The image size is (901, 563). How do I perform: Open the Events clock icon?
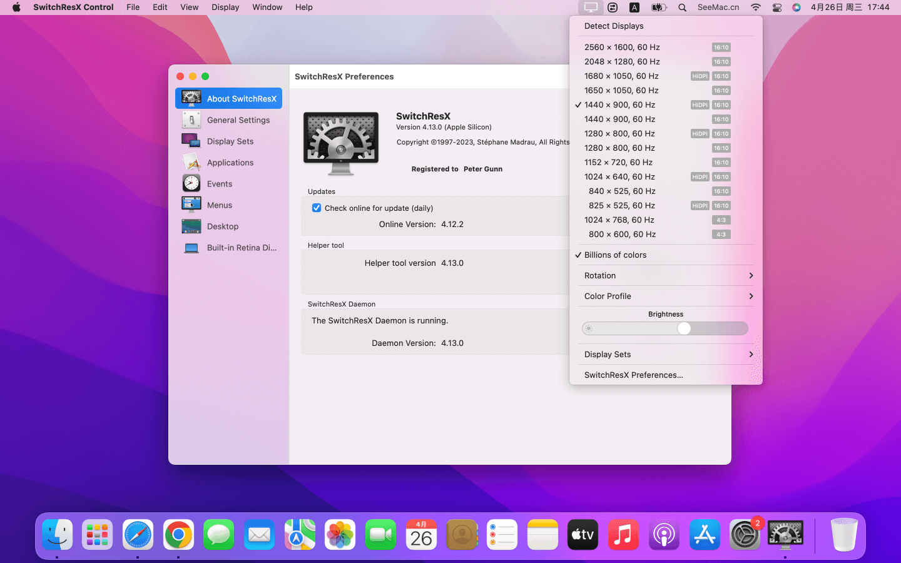point(191,183)
